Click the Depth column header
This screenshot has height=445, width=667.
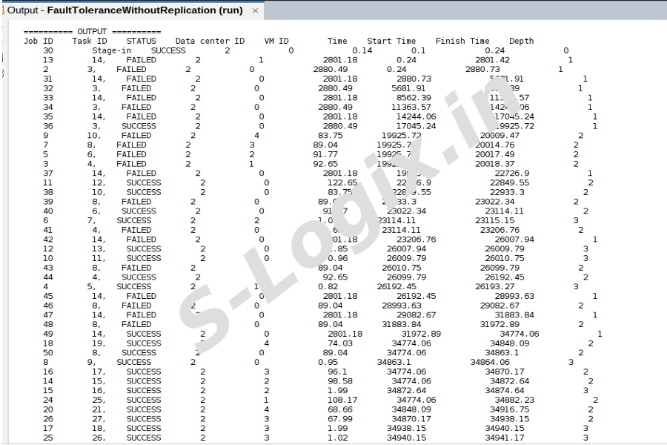pyautogui.click(x=521, y=42)
